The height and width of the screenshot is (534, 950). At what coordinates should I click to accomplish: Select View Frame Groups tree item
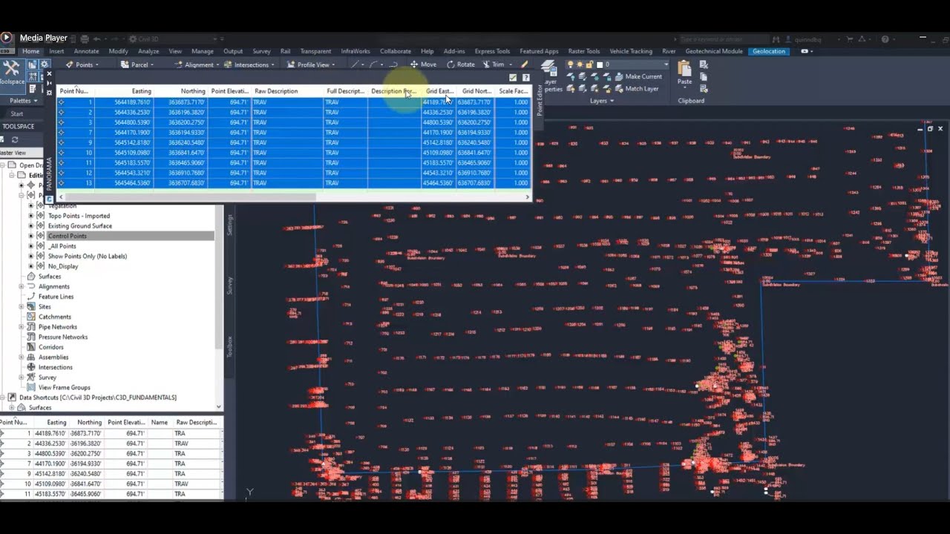[x=64, y=387]
